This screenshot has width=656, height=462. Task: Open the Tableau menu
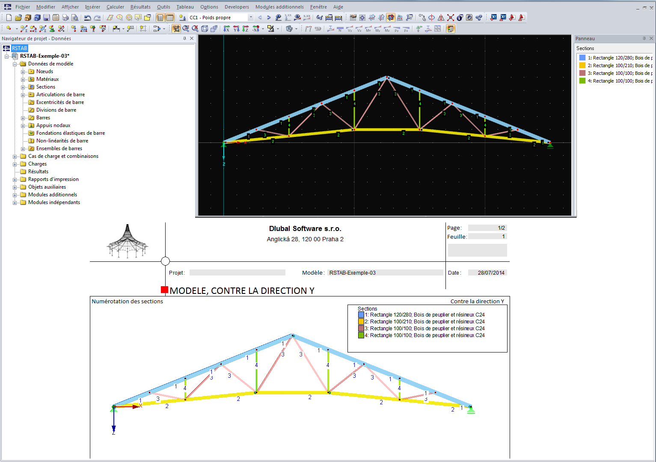click(x=185, y=7)
